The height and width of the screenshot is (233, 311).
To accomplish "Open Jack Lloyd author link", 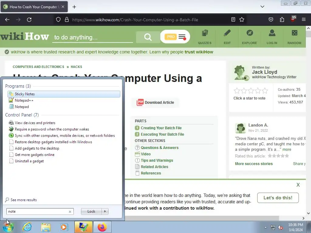I will pyautogui.click(x=265, y=72).
